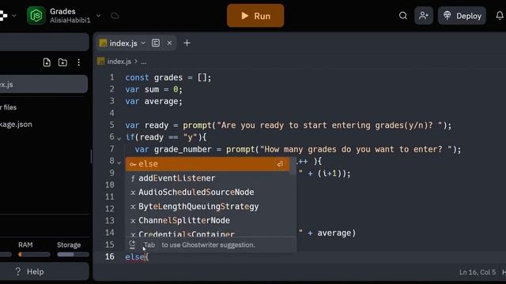Open a new tab with plus icon
This screenshot has height=284, width=506.
point(187,43)
